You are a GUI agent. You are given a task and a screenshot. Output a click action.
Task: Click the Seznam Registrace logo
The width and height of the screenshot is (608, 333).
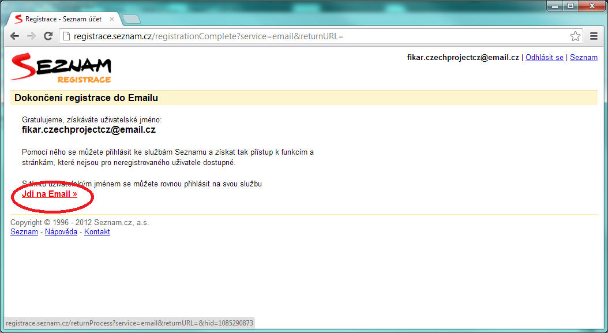pyautogui.click(x=61, y=68)
